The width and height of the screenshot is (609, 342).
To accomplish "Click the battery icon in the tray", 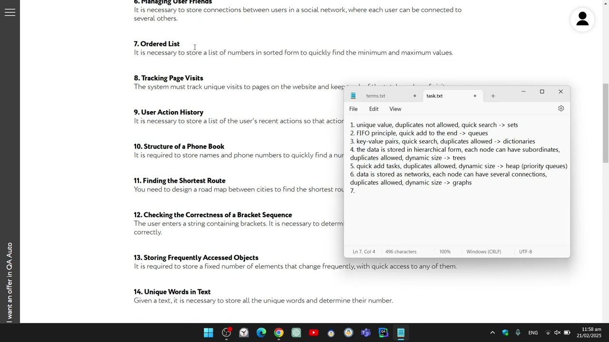I will coord(567,332).
